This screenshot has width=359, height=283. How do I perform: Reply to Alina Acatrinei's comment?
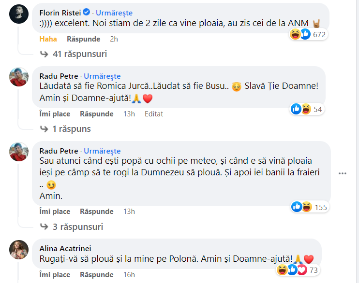97,274
